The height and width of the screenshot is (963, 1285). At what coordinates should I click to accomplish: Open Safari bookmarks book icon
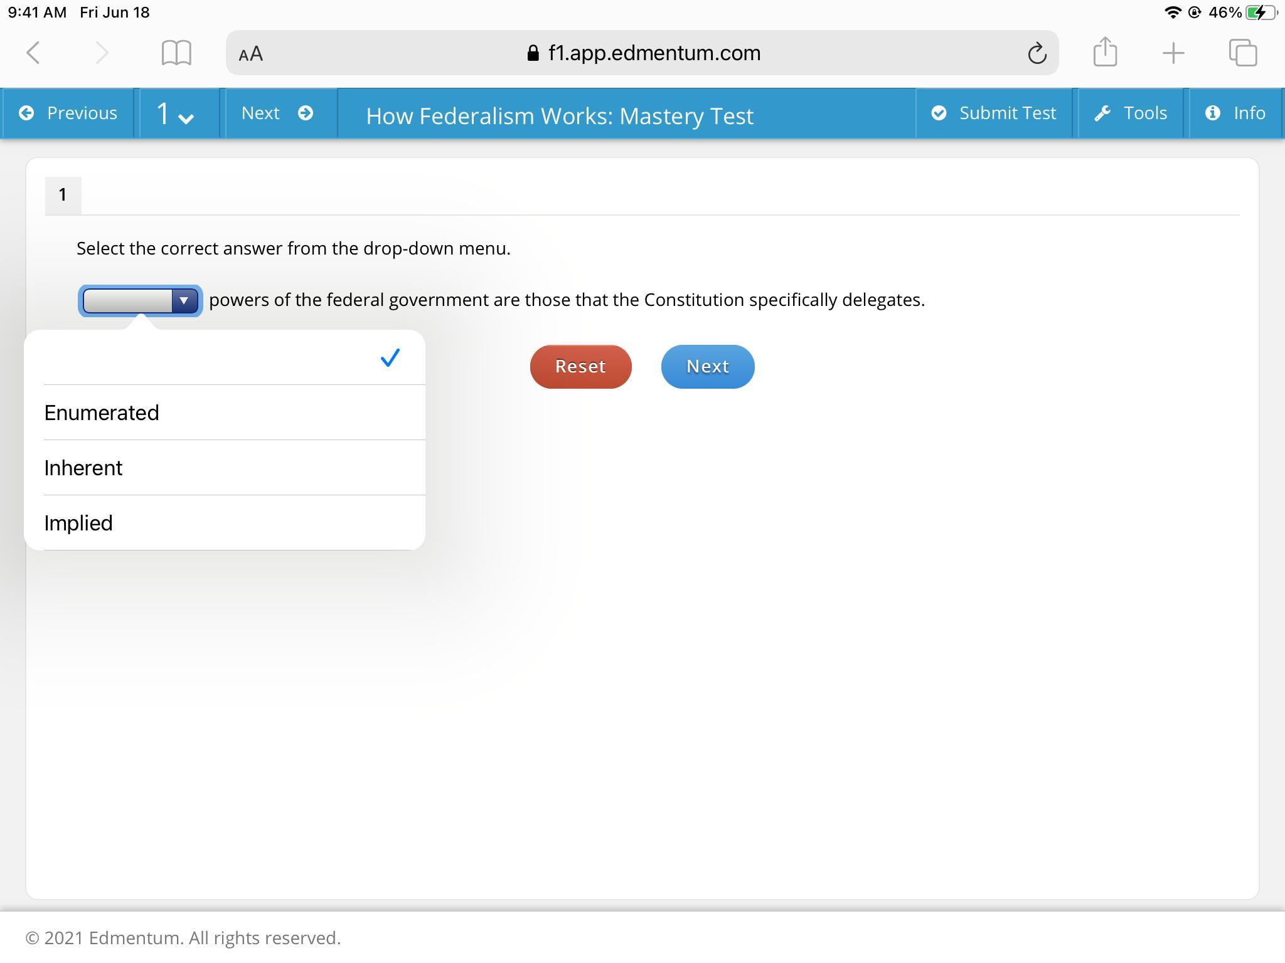pos(176,53)
